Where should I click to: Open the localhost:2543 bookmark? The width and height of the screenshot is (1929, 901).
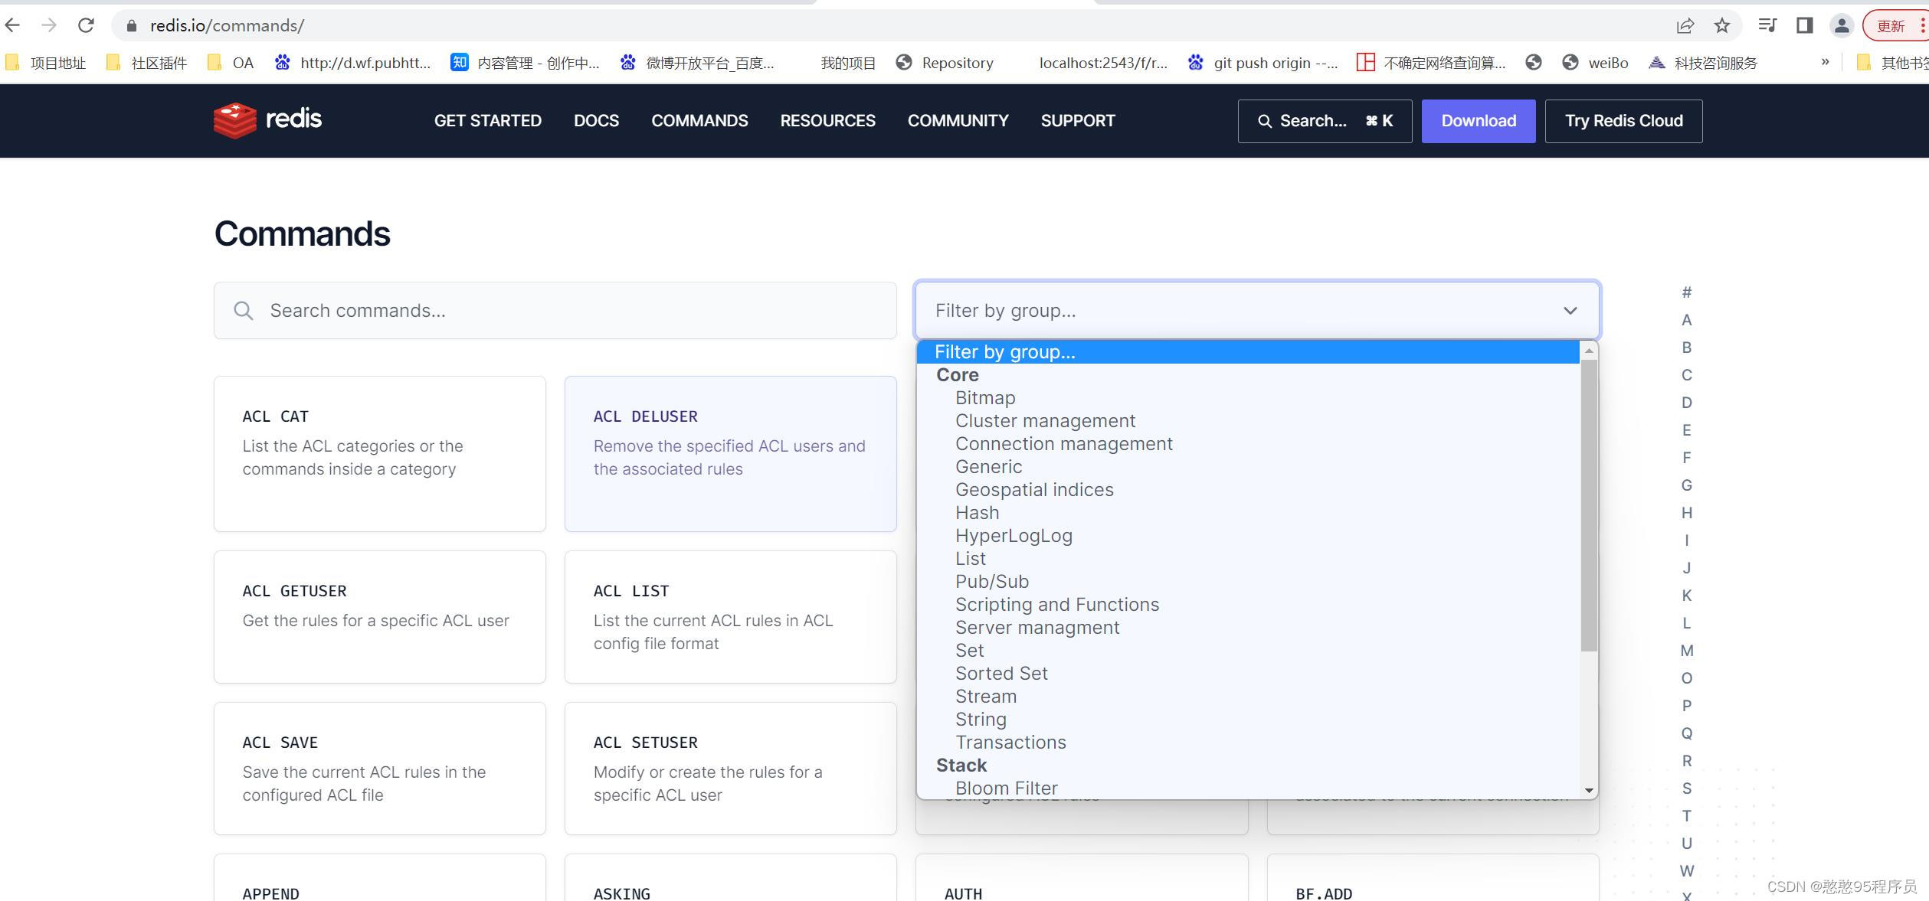[1102, 63]
